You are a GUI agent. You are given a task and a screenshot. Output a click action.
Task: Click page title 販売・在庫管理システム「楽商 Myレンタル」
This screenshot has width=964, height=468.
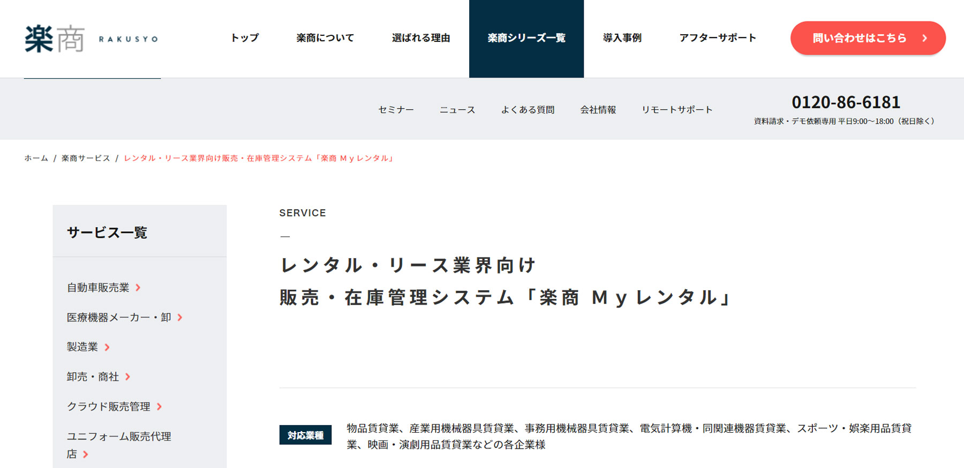507,297
